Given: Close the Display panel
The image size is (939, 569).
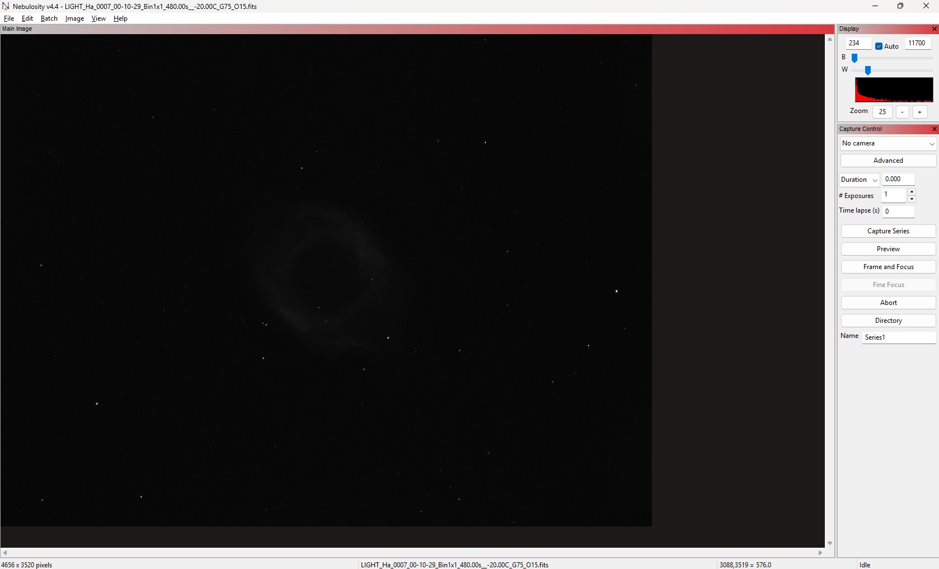Looking at the screenshot, I should 934,29.
